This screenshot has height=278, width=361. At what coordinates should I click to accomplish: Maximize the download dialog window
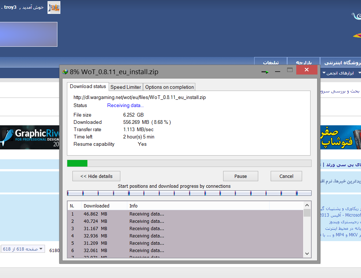(290, 70)
